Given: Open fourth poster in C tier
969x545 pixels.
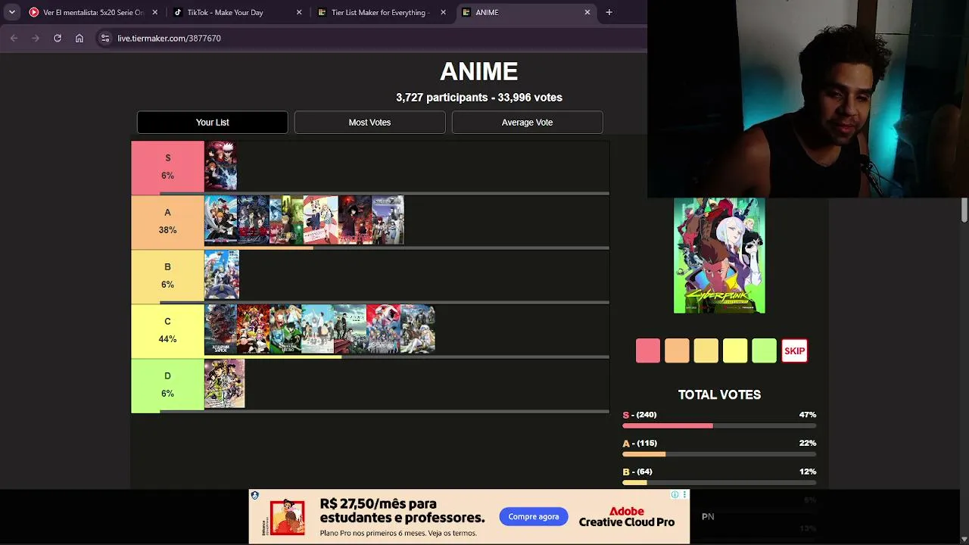Looking at the screenshot, I should (317, 329).
